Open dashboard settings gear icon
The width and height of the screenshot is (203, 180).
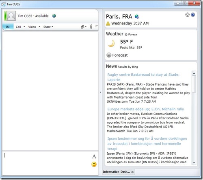point(188,15)
